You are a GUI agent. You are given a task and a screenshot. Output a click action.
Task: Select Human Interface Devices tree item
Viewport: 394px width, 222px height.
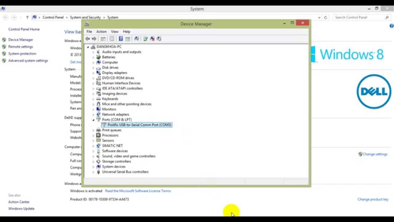click(121, 83)
